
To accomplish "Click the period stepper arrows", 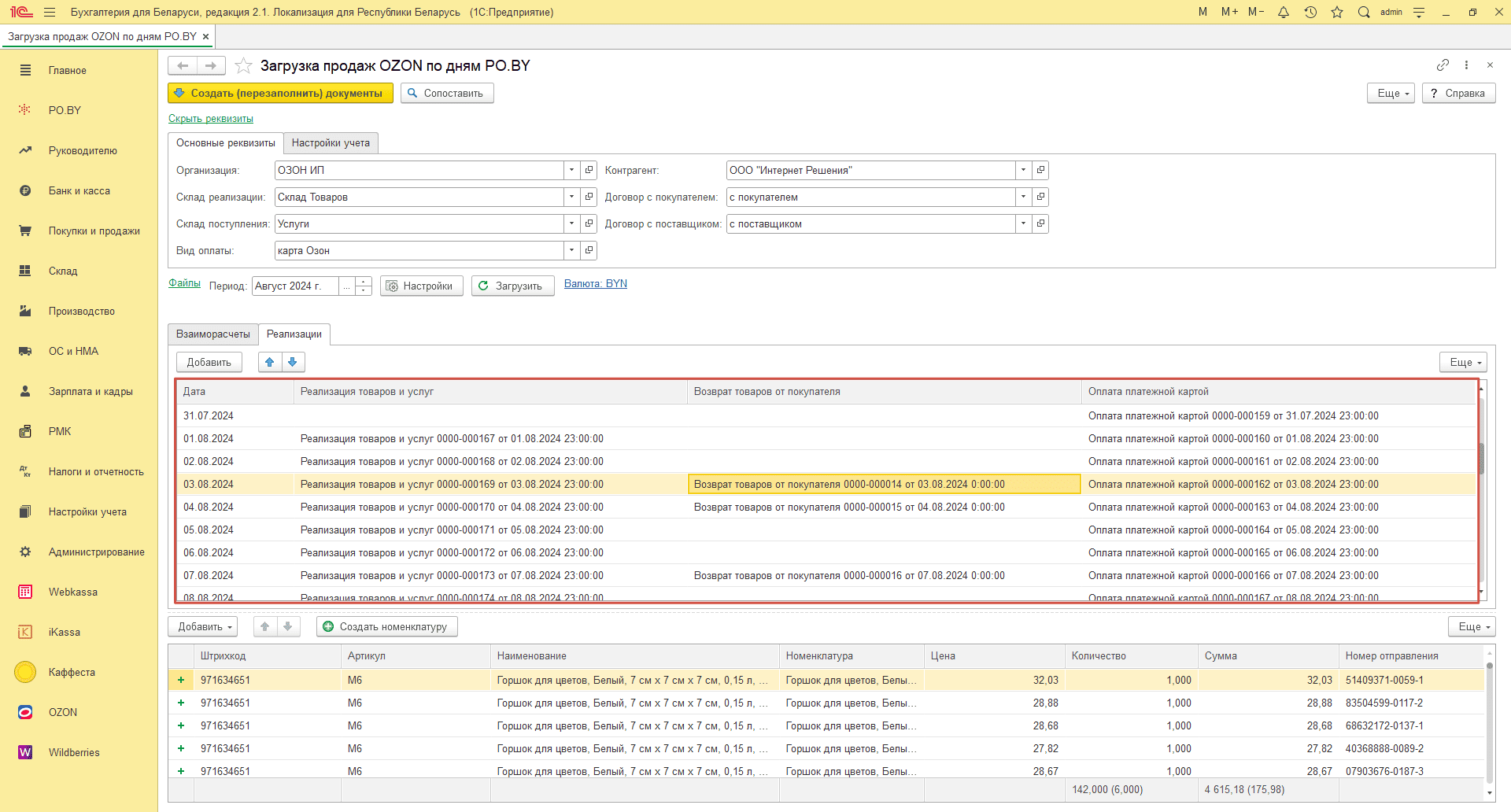I will [364, 286].
